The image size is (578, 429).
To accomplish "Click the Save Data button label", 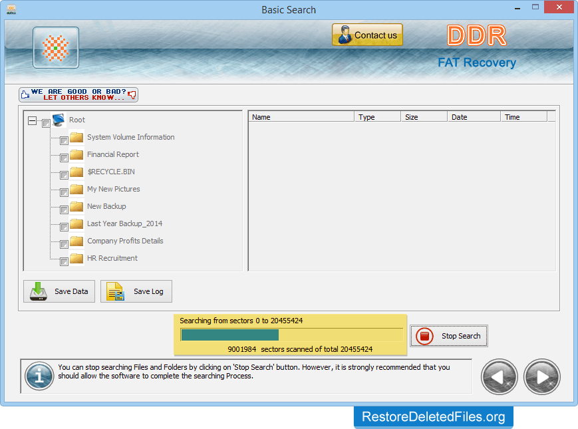I will [71, 291].
